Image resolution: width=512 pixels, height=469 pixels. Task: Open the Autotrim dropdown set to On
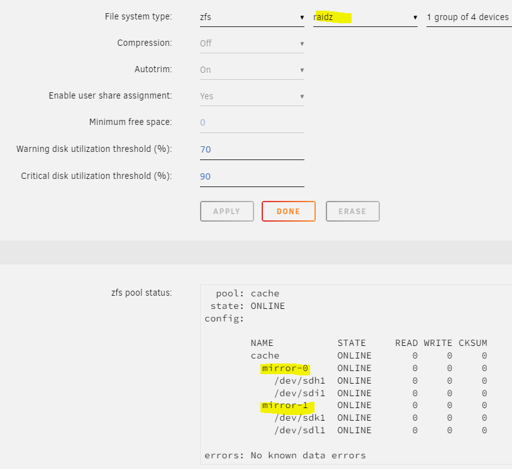pos(252,70)
